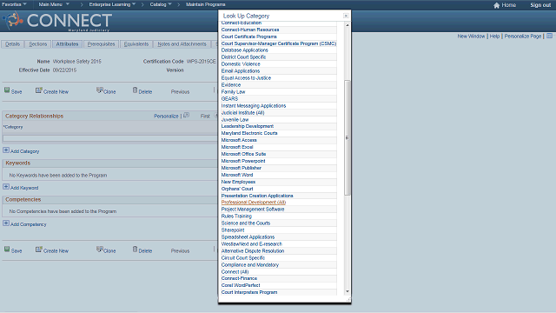Click top Previous button
The width and height of the screenshot is (556, 313).
click(x=180, y=91)
